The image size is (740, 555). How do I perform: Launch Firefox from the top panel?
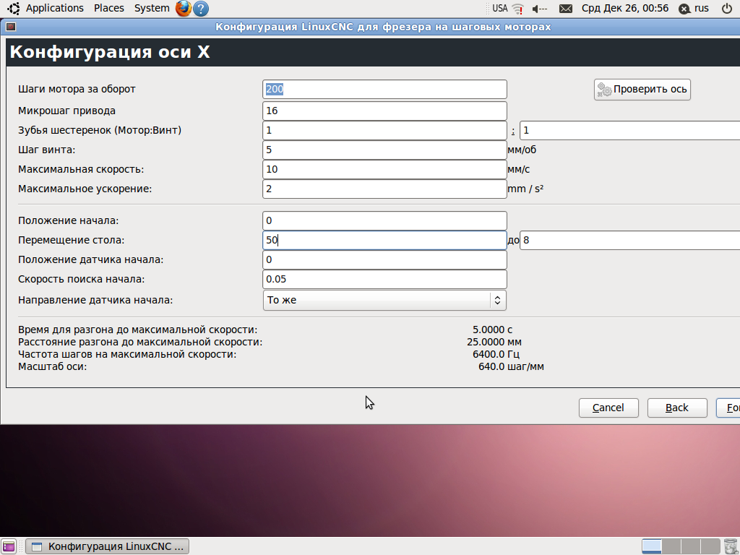pyautogui.click(x=183, y=9)
